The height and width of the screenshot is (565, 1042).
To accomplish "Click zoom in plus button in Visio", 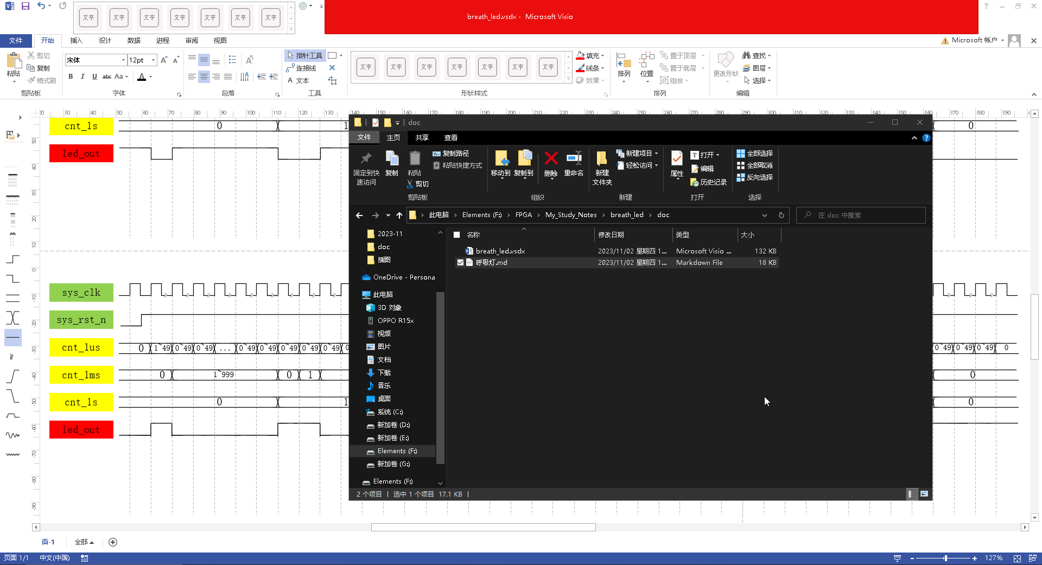I will [975, 558].
